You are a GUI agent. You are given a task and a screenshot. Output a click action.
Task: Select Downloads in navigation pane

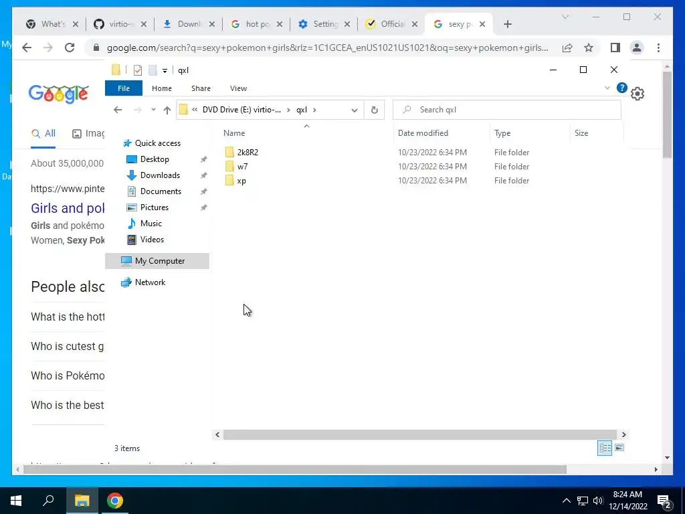point(160,175)
